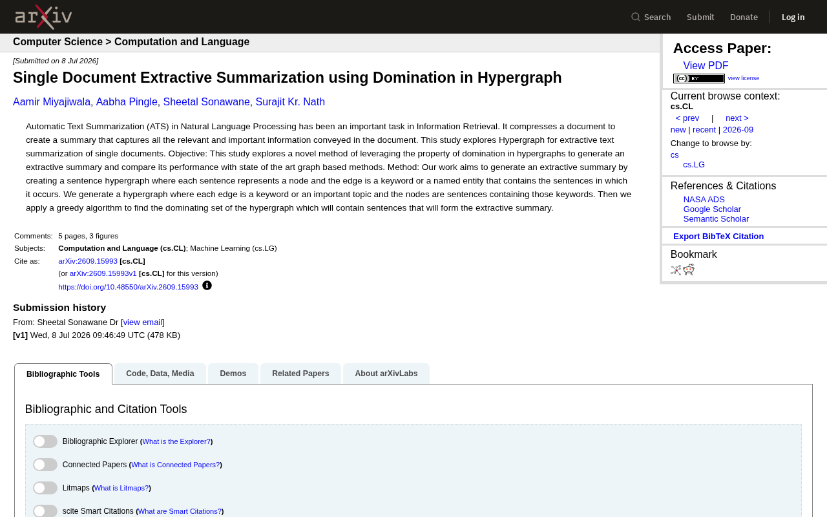Click the [v1] version label
Viewport: 827px width, 517px height.
pos(20,335)
